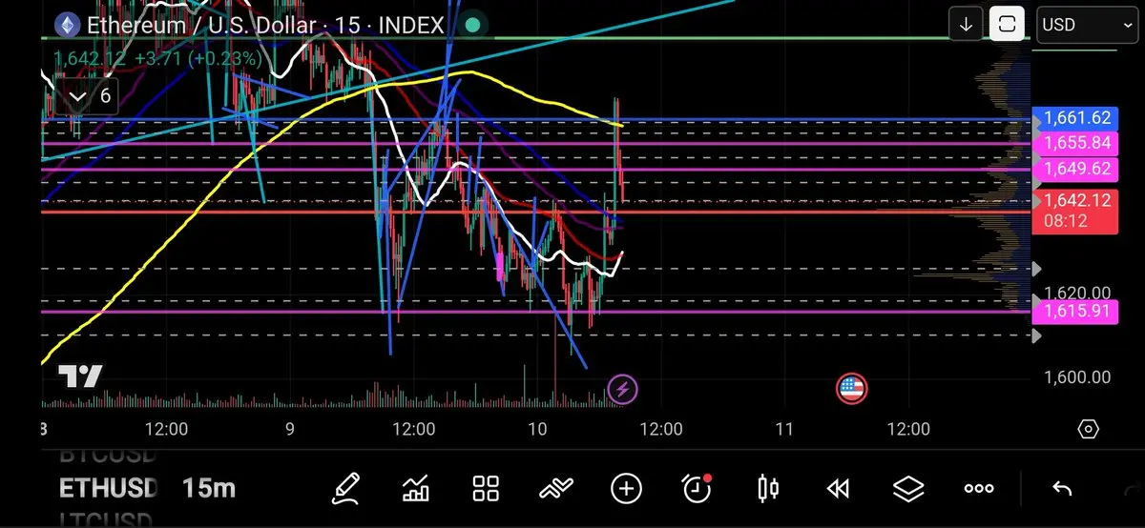The width and height of the screenshot is (1145, 528).
Task: Select the 15m timeframe label
Action: coord(209,489)
